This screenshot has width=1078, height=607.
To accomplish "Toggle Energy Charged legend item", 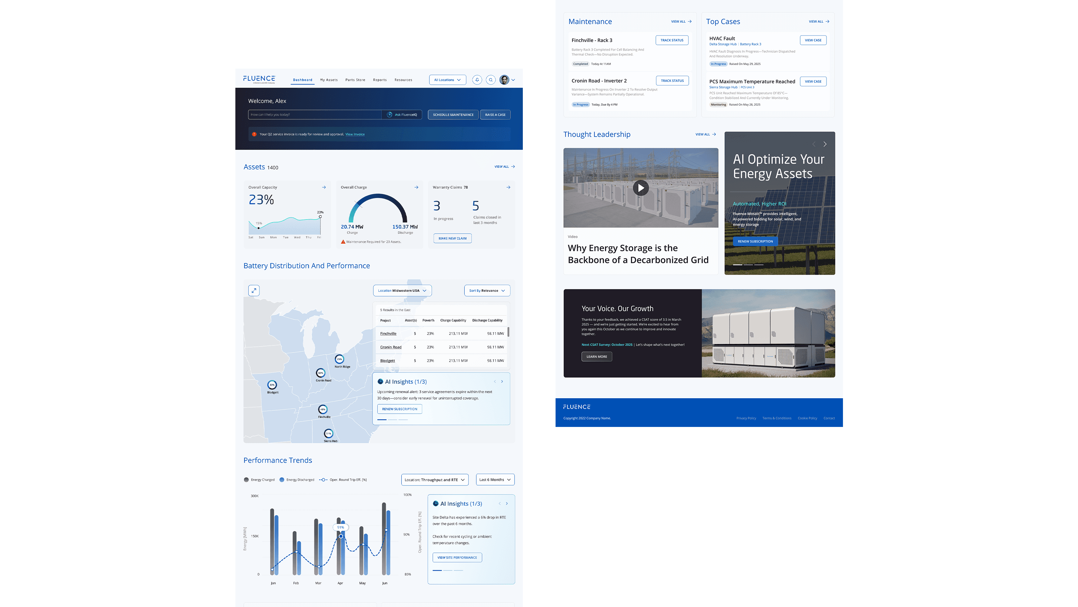I will coord(259,480).
